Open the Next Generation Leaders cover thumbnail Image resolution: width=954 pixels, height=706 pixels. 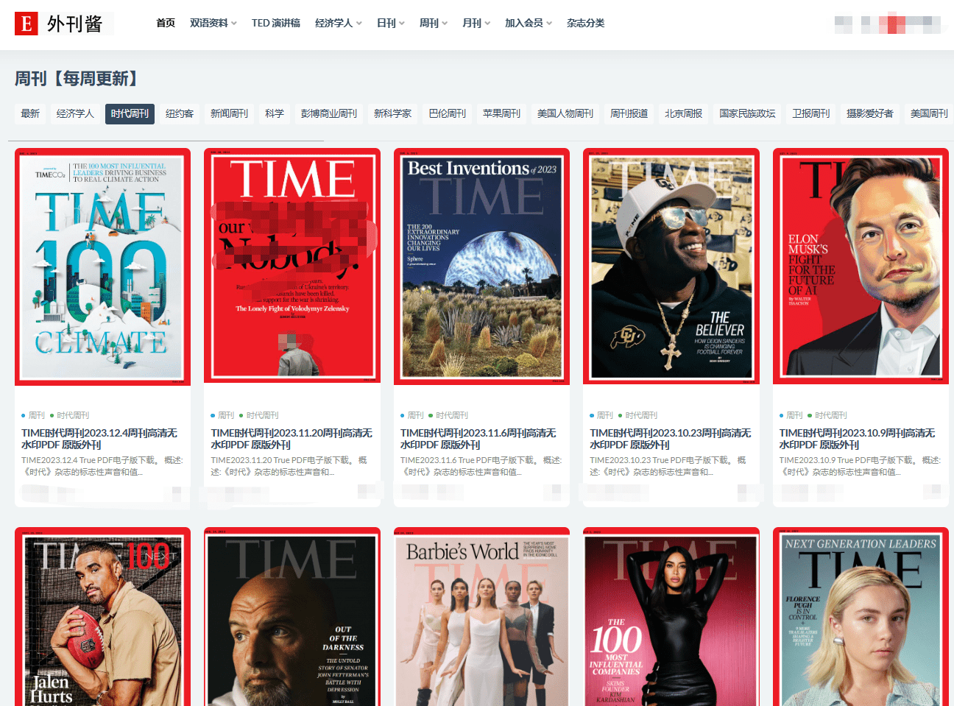(x=861, y=617)
